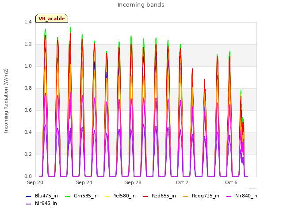
Task: Click the yellow Yel580_in legend swatch
Action: (x=107, y=196)
